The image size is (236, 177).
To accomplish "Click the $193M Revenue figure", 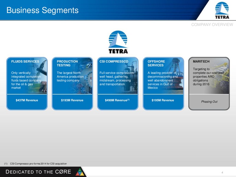I will click(x=72, y=100).
